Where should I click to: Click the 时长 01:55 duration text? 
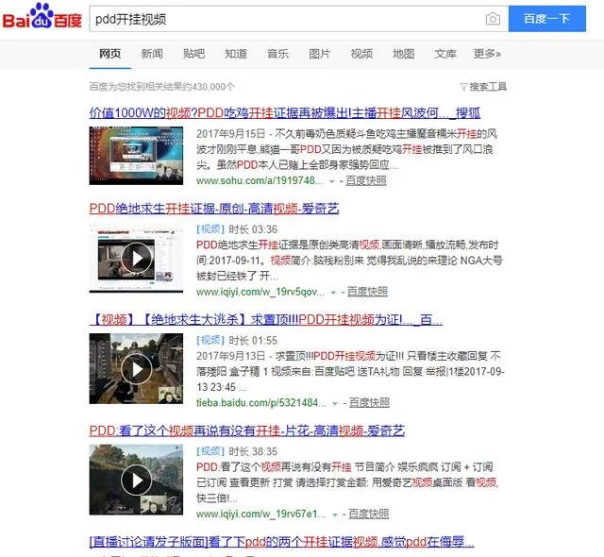point(253,341)
